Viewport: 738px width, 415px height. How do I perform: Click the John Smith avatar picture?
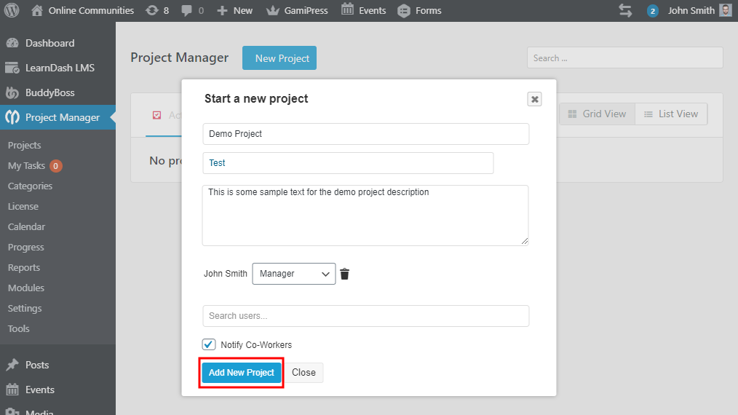(726, 10)
